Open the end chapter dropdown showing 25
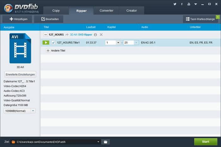 136,43
